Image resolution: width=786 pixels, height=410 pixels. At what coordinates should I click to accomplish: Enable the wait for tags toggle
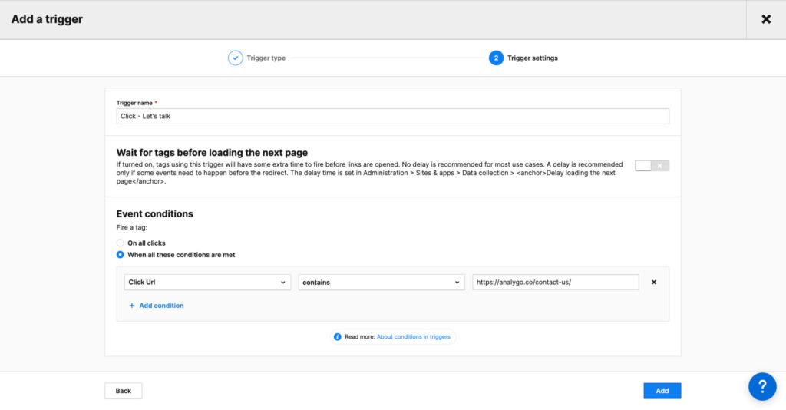tap(652, 166)
